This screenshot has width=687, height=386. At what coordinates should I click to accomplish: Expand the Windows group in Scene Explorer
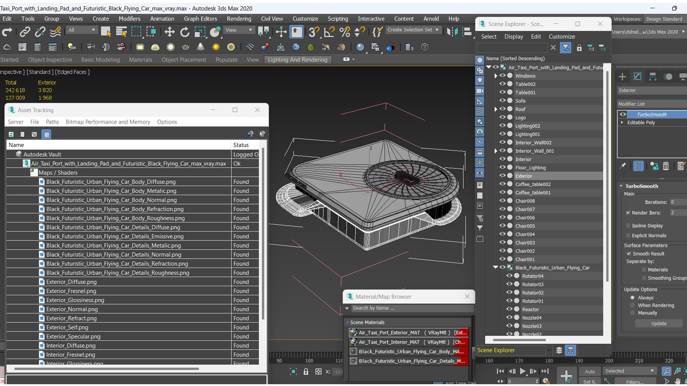(x=496, y=76)
